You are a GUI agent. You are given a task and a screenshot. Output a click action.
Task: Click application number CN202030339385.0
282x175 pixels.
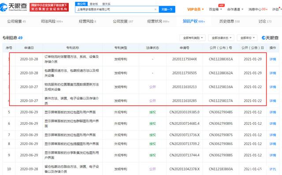tap(184, 112)
